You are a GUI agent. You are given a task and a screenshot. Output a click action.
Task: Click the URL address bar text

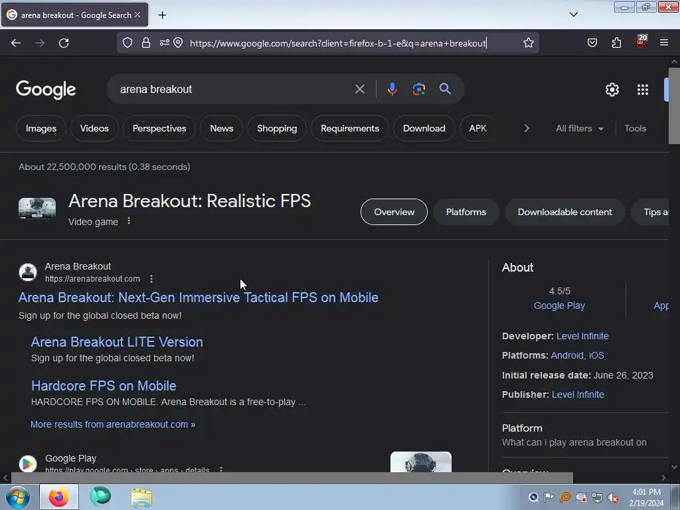(338, 43)
